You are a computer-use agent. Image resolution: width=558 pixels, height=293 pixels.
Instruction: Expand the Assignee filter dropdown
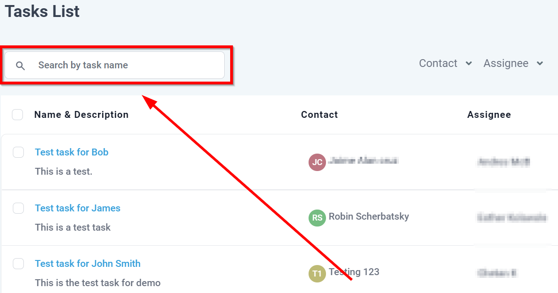click(506, 63)
